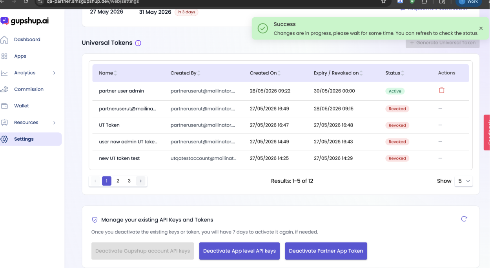This screenshot has height=268, width=492.
Task: Sort the table by Created On
Action: coord(279,73)
